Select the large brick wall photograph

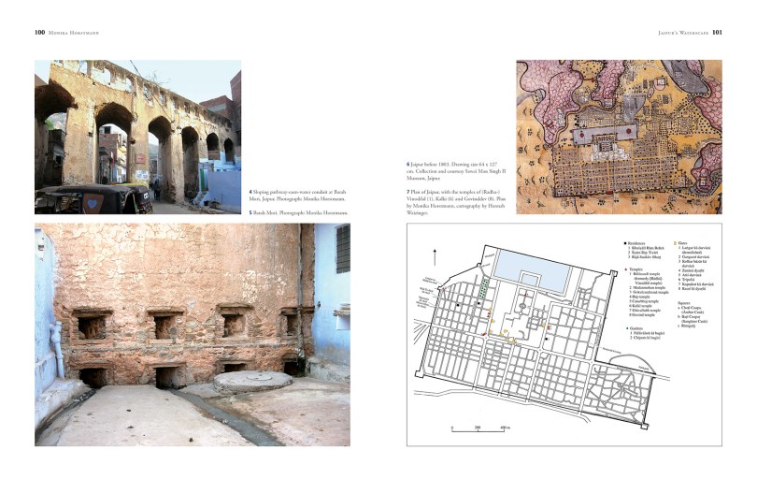tap(193, 334)
